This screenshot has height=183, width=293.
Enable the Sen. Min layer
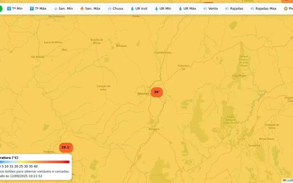63,8
